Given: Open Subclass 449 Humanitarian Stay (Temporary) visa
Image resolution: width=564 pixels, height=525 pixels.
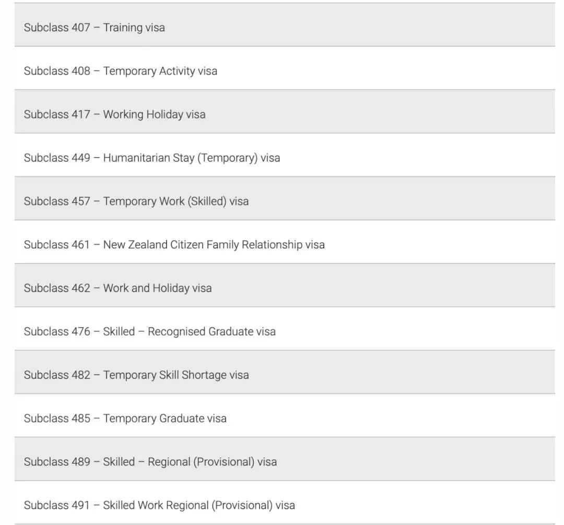Looking at the screenshot, I should point(285,155).
